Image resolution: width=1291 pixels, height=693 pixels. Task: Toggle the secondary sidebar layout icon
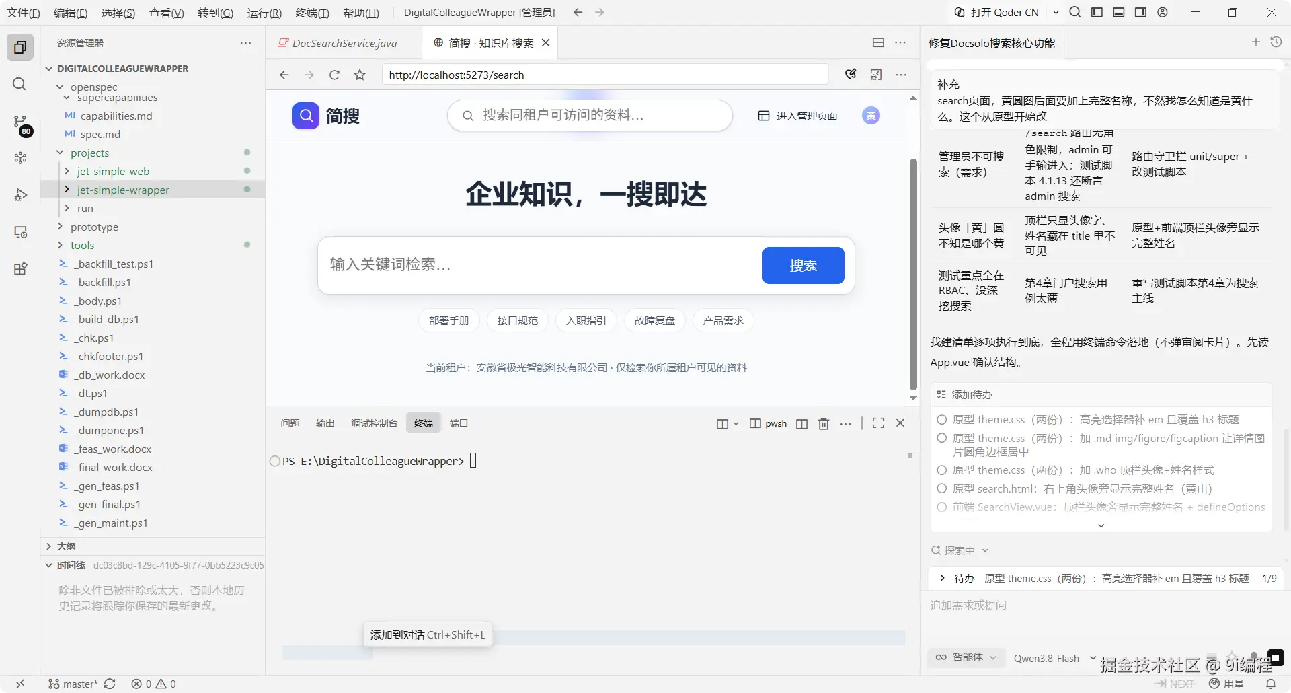tap(1140, 12)
